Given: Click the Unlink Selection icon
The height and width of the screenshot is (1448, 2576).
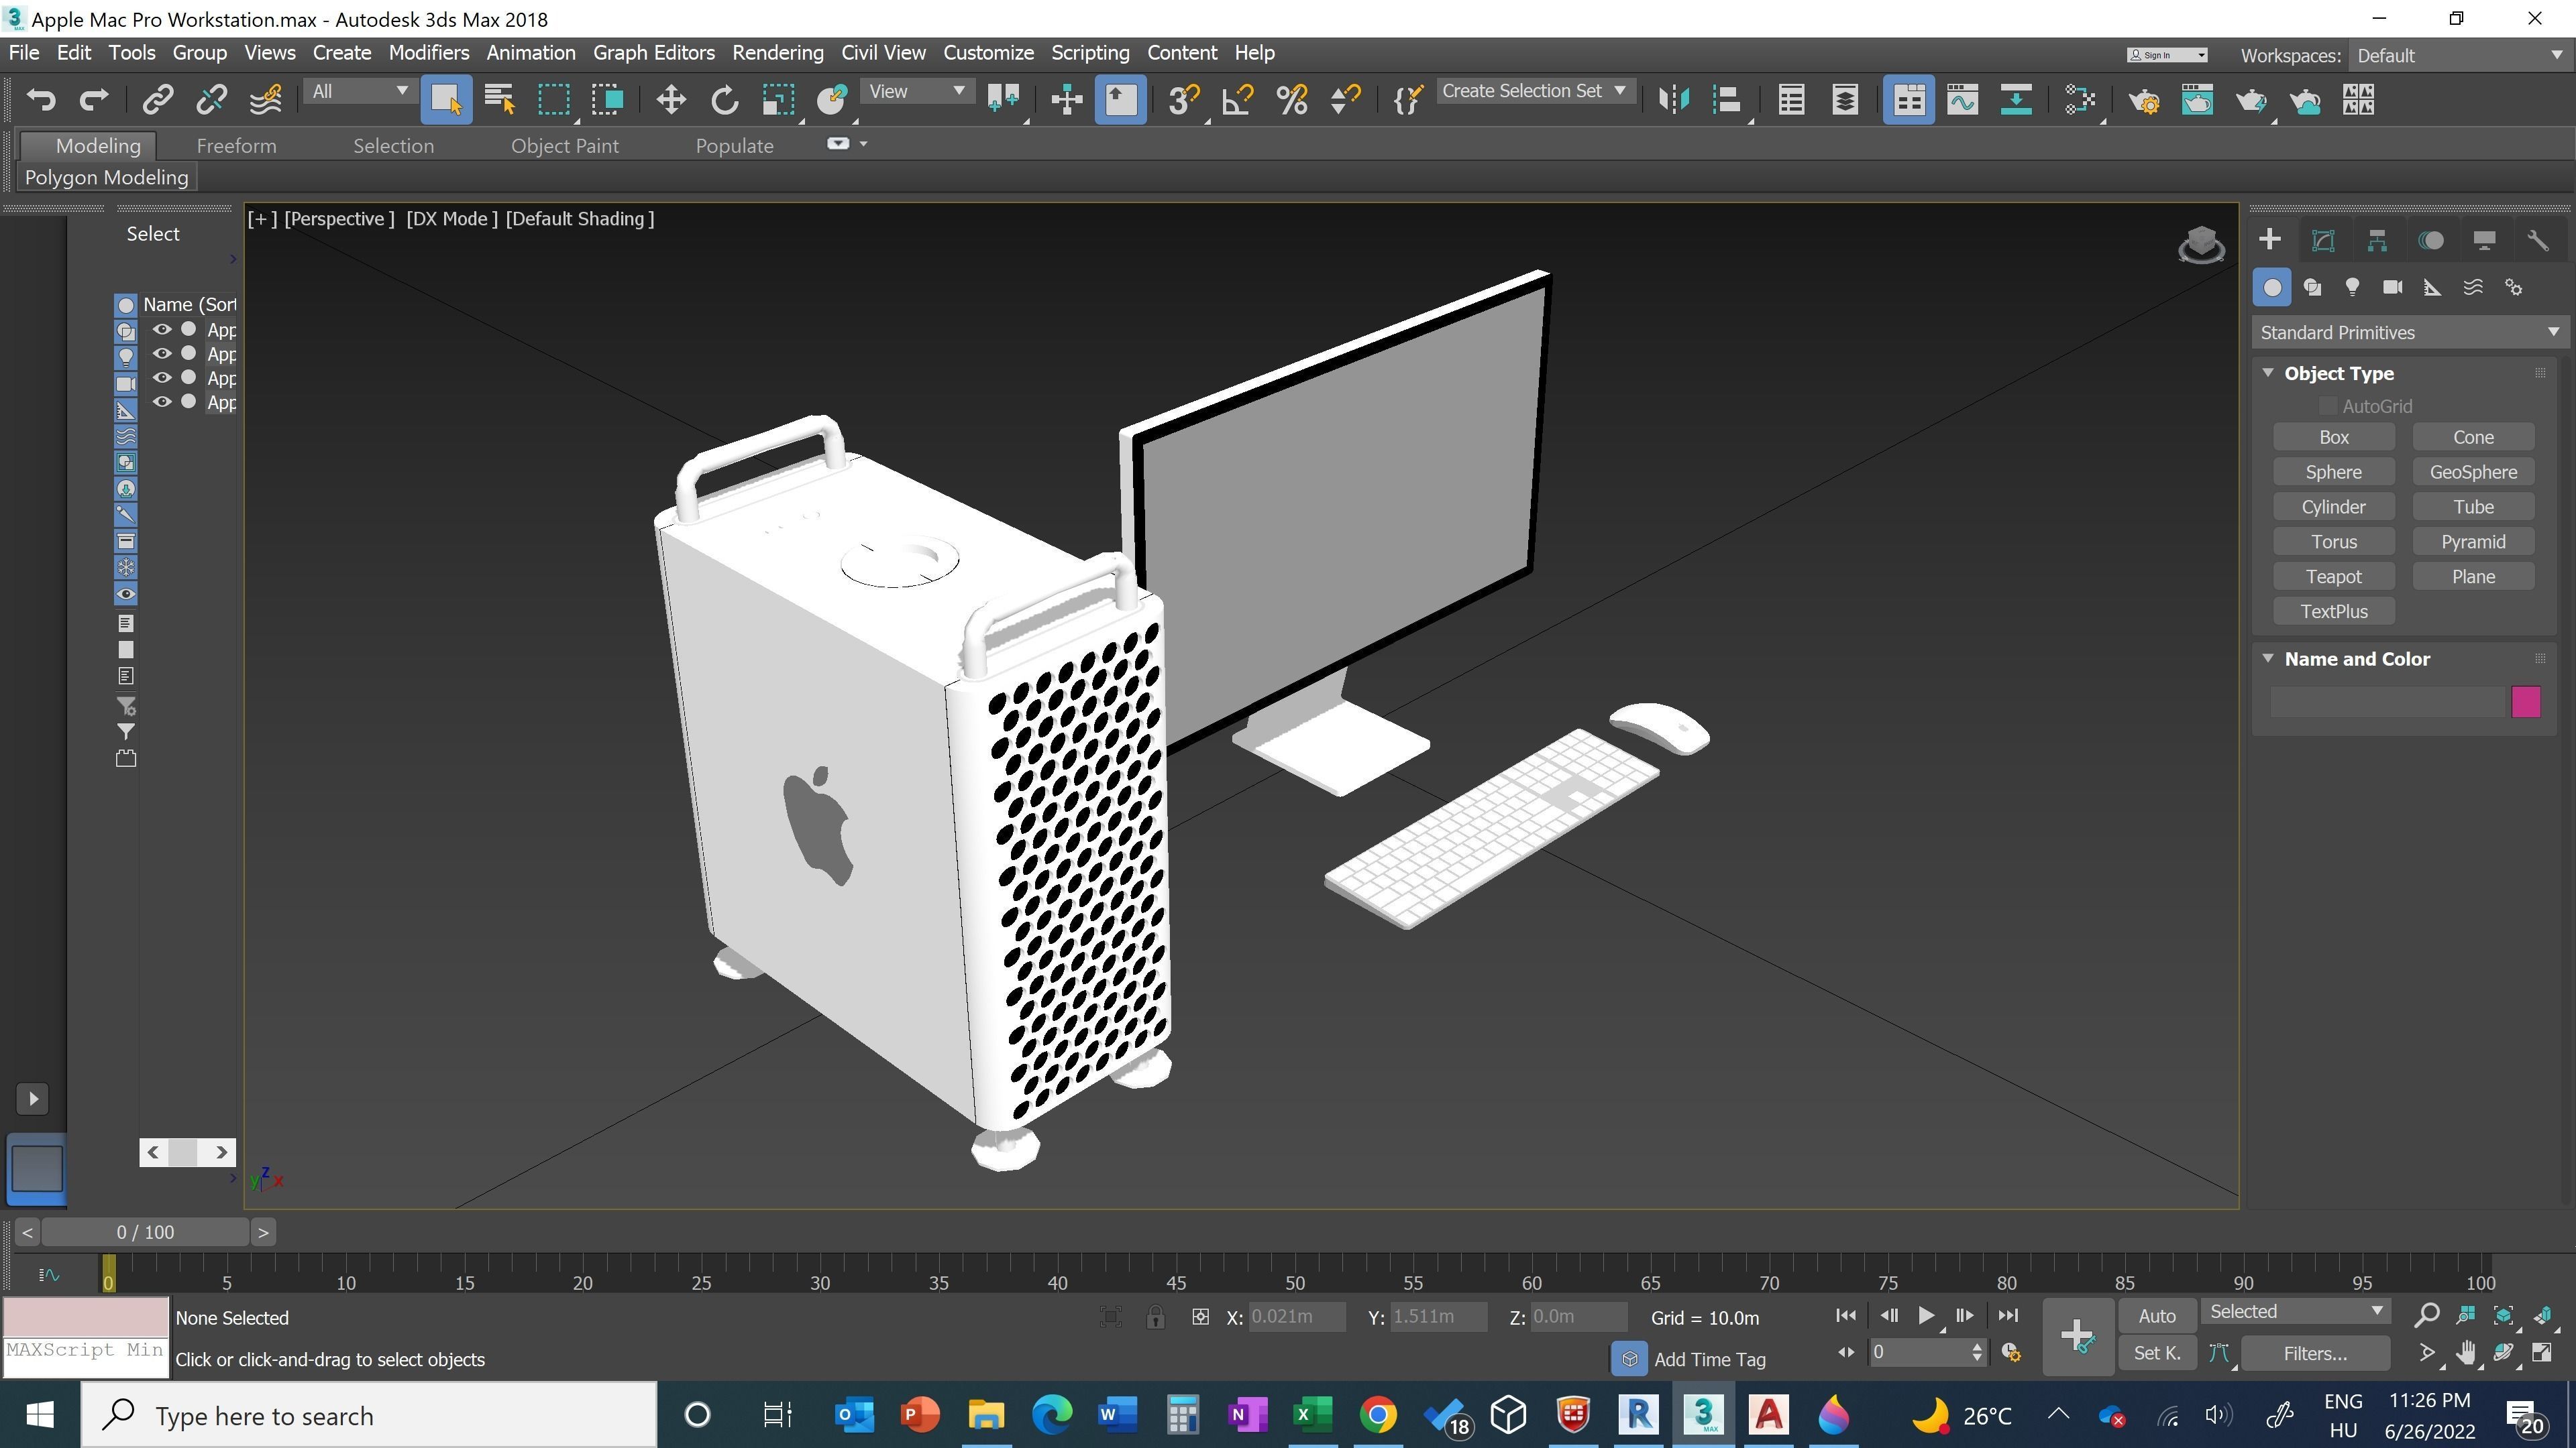Looking at the screenshot, I should pos(211,100).
